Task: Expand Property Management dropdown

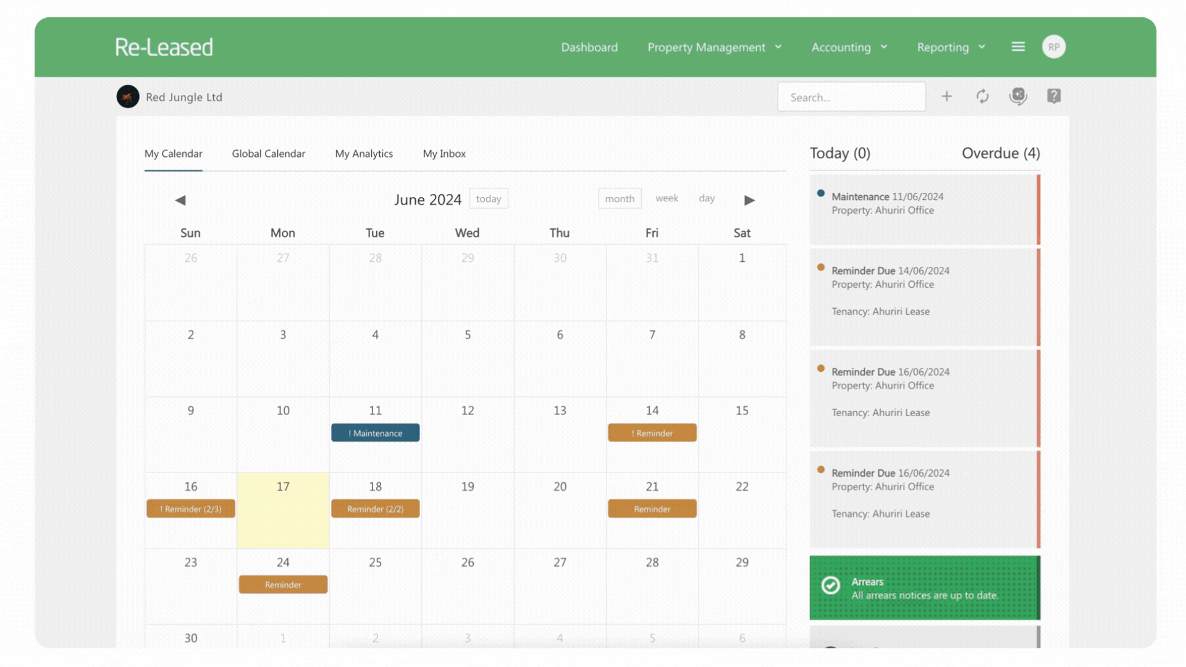Action: click(x=715, y=48)
